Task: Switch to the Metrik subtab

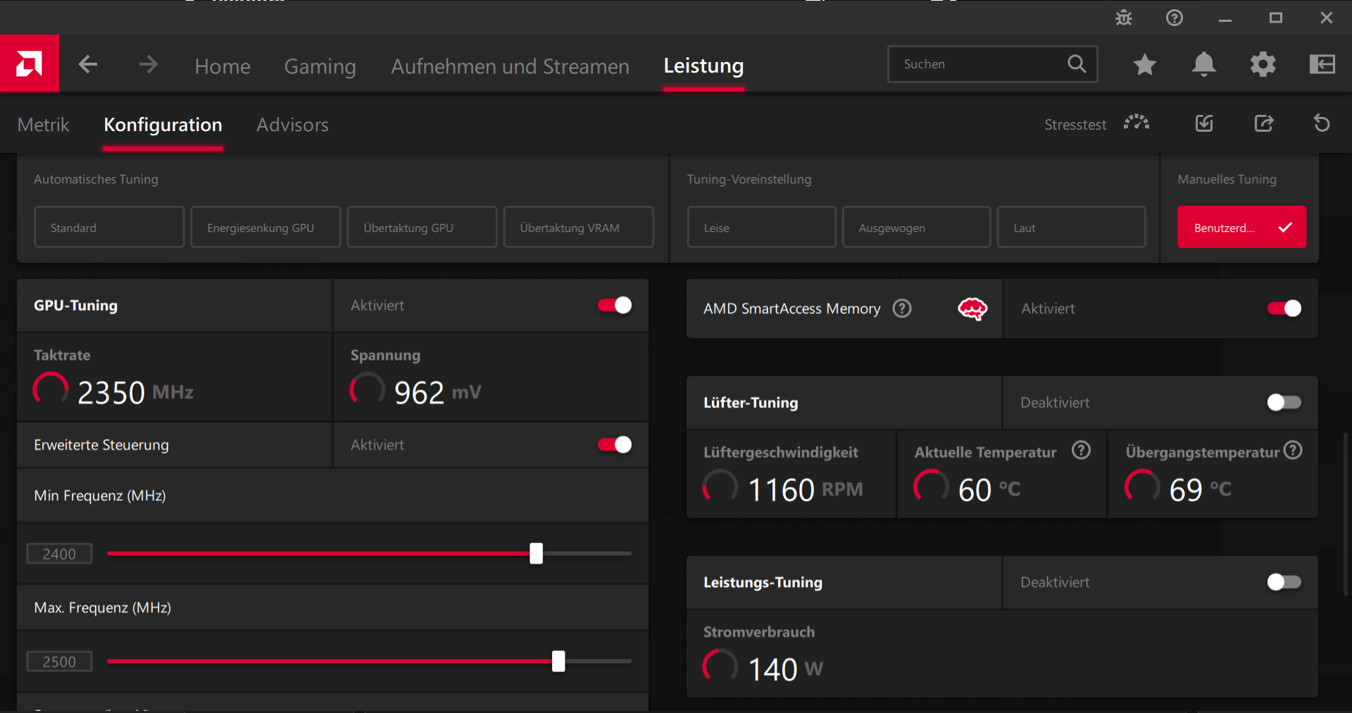Action: pos(44,125)
